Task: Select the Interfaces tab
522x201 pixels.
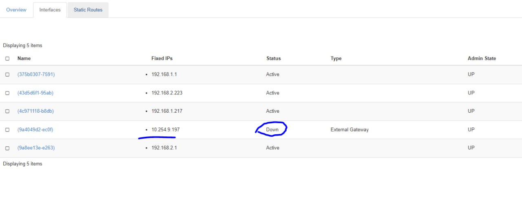Action: coord(50,10)
